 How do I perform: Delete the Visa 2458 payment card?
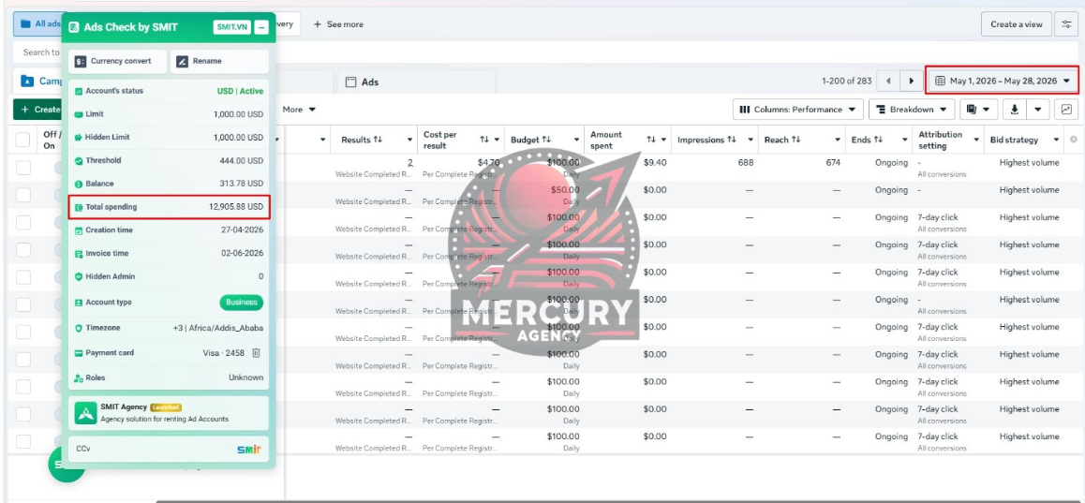(256, 353)
